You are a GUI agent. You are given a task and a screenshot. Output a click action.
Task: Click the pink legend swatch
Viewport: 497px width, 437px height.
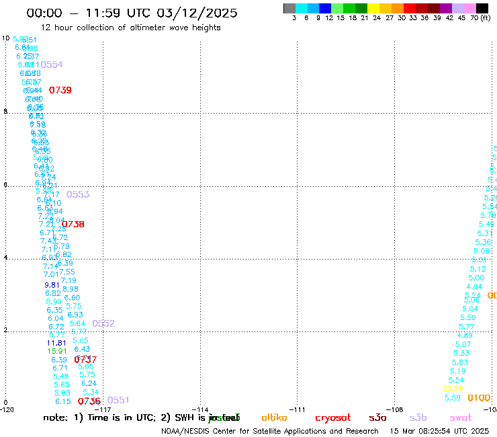[469, 8]
